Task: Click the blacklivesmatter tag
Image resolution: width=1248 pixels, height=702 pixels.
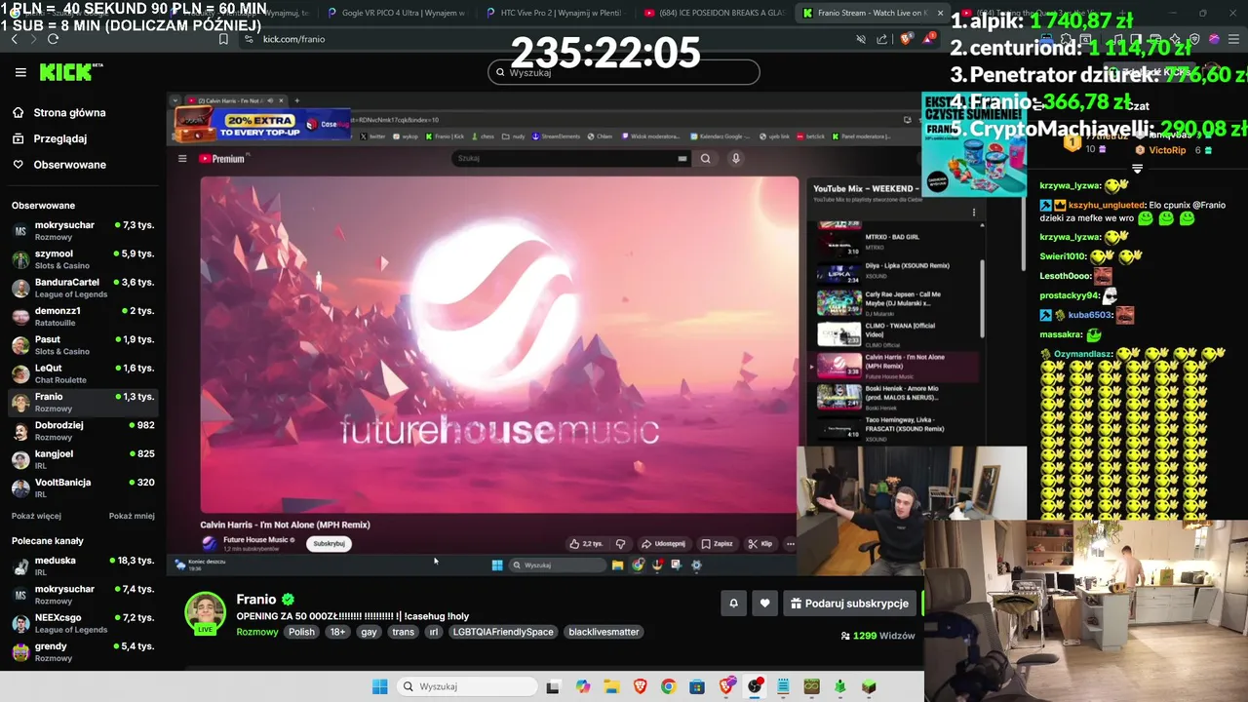Action: [604, 632]
